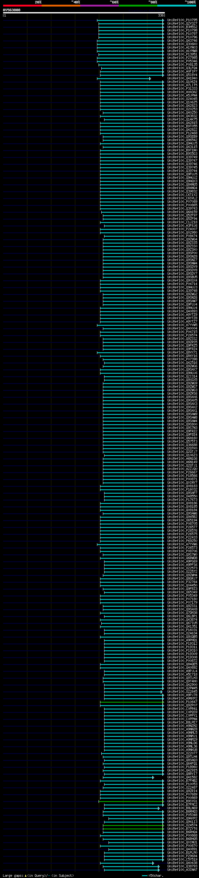The image size is (199, 878).
Task: Select hit UniRef100_P19312
Action: (x=182, y=644)
